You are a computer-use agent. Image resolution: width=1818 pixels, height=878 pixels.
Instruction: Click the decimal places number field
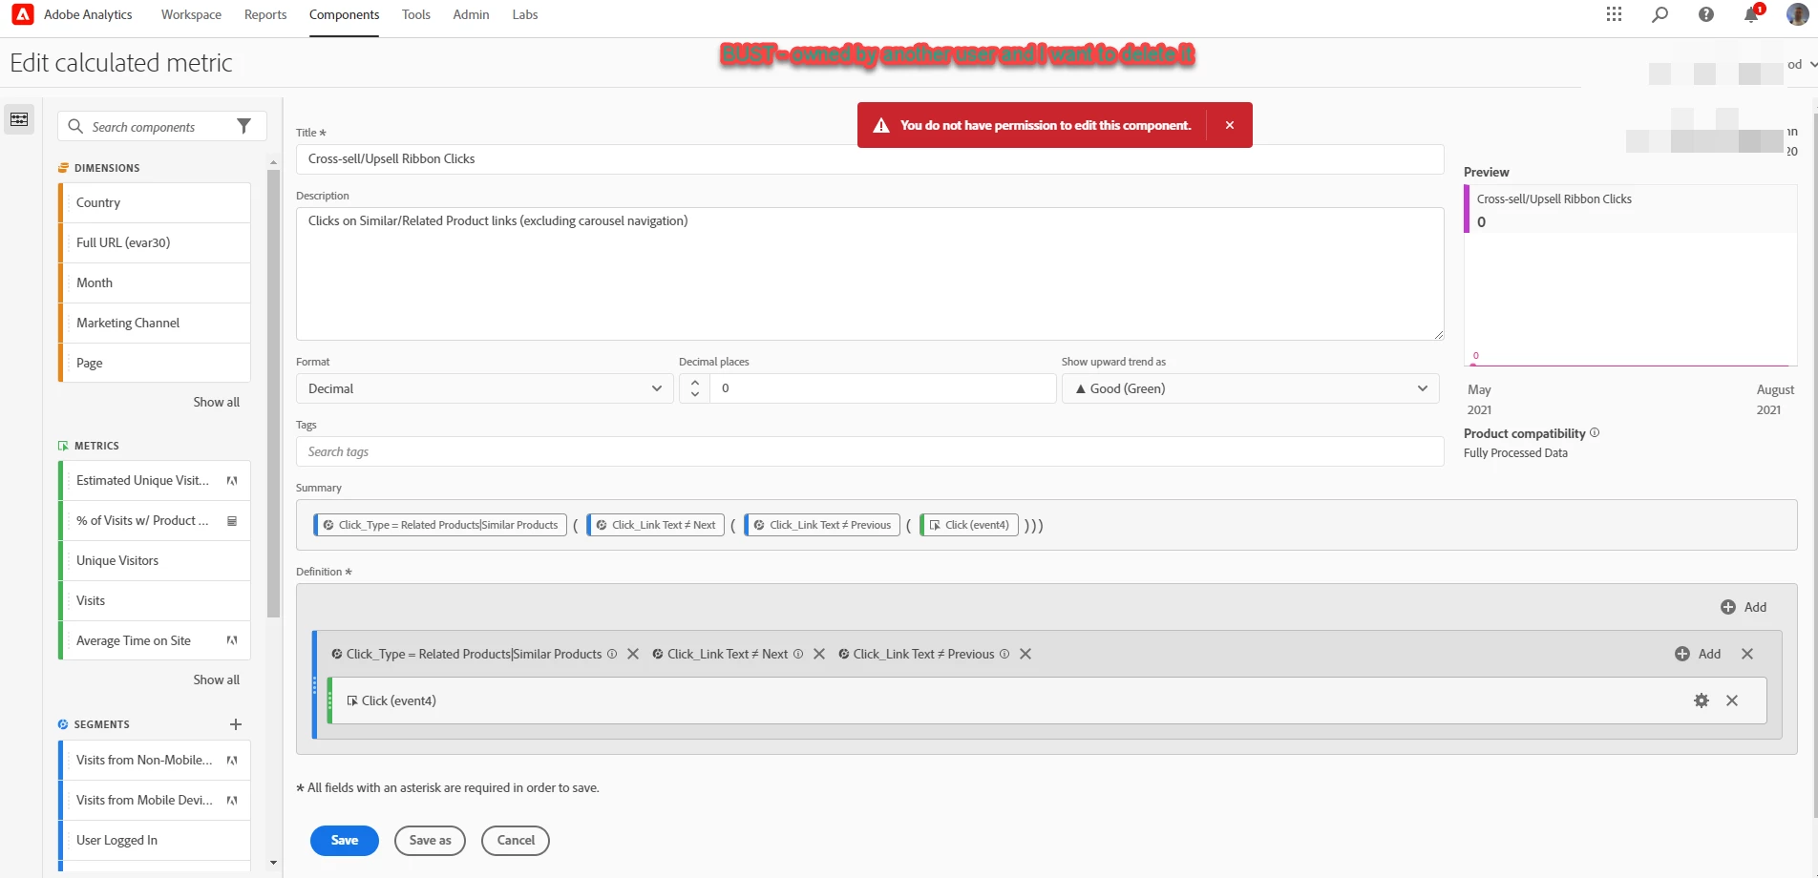pyautogui.click(x=882, y=388)
